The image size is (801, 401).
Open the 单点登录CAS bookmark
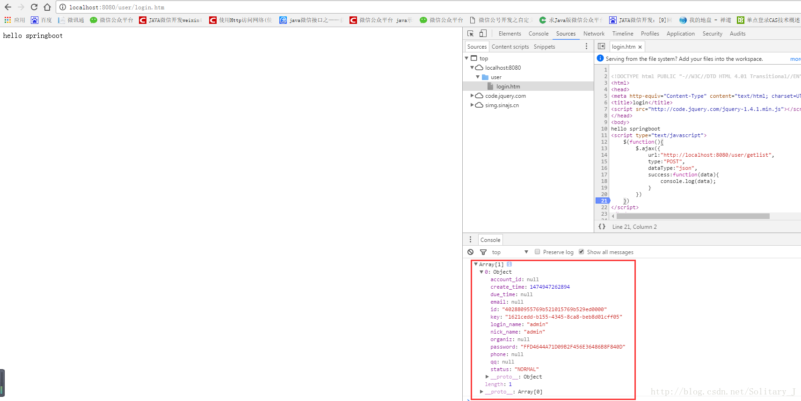click(x=768, y=20)
